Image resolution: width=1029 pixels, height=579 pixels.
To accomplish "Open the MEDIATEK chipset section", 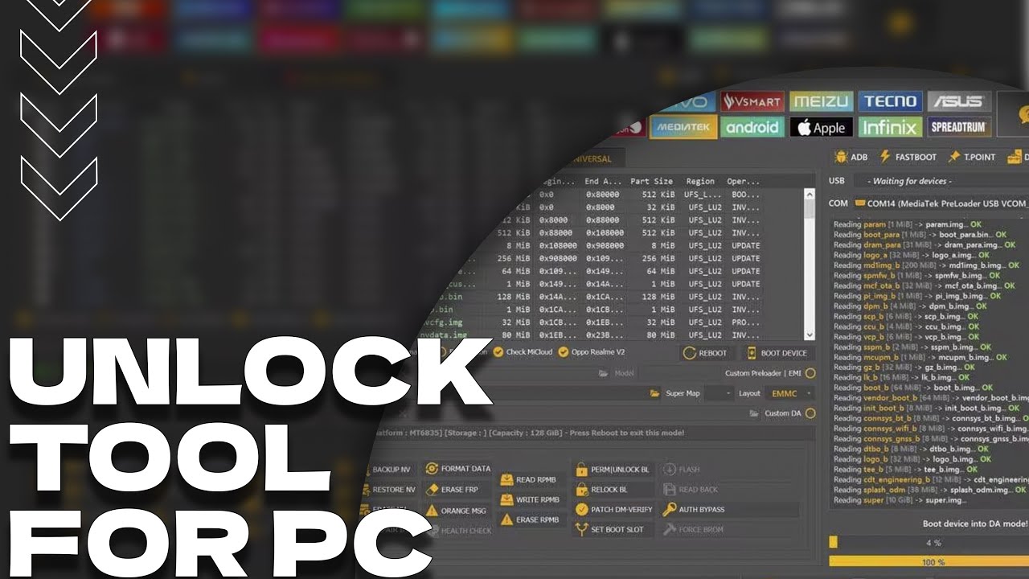I will click(x=682, y=127).
